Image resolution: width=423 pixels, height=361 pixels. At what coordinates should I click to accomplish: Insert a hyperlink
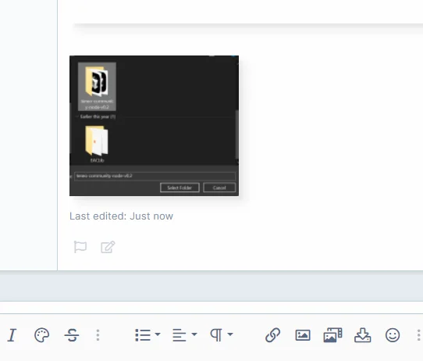[272, 335]
